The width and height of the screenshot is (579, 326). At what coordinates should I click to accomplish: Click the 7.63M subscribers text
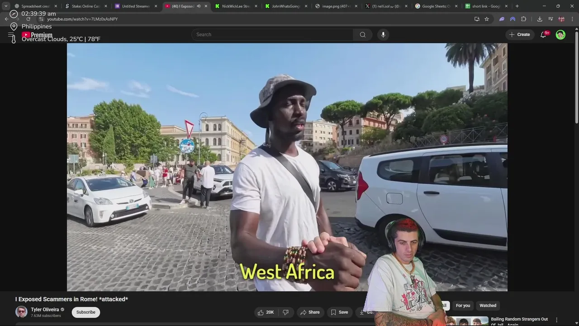click(x=46, y=316)
